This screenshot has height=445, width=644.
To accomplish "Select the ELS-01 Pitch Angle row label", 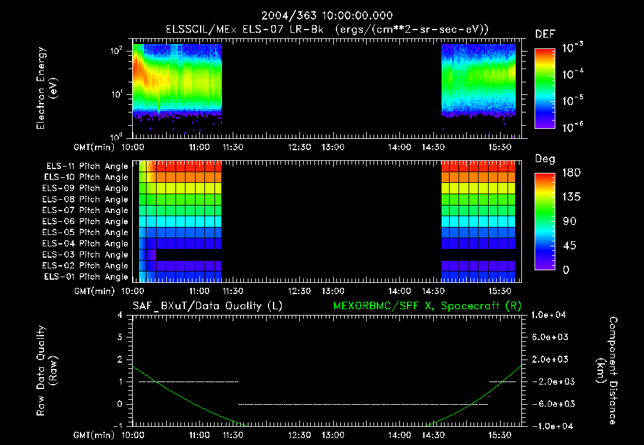I will pos(86,277).
